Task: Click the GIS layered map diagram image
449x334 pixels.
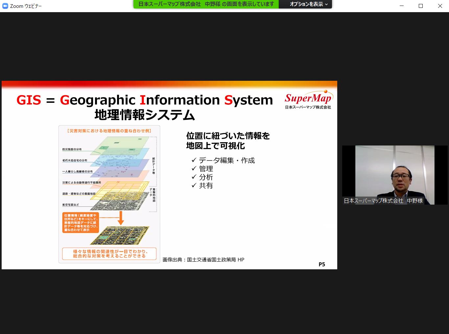Action: 109,194
